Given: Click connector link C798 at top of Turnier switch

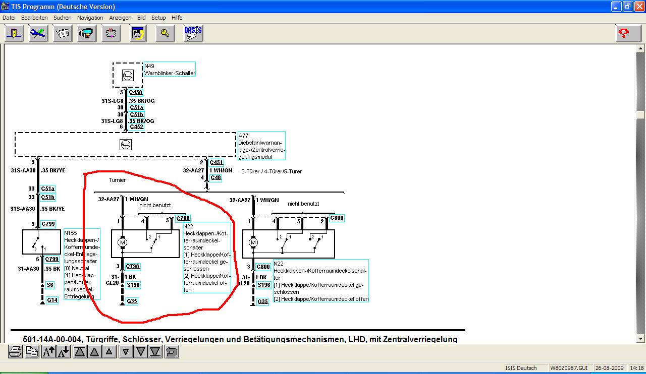Looking at the screenshot, I should pos(183,219).
